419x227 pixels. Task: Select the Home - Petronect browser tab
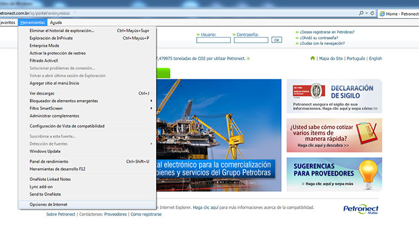click(x=398, y=14)
